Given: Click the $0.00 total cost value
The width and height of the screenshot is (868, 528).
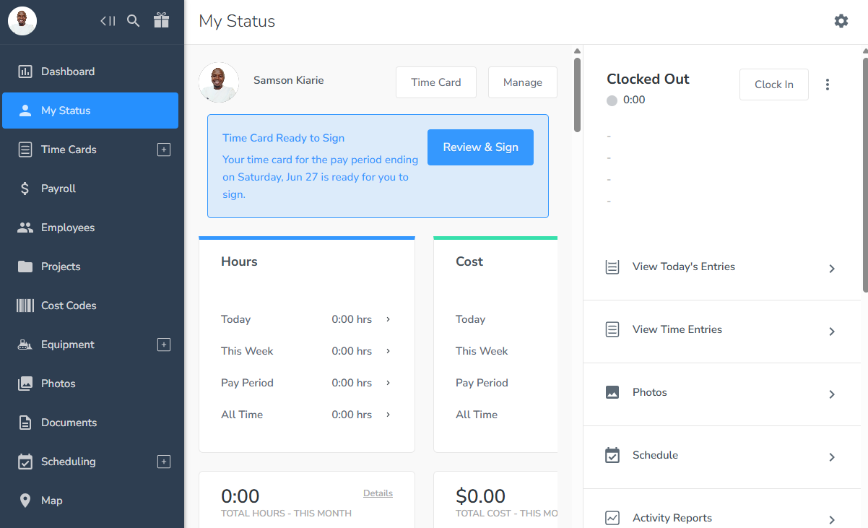Looking at the screenshot, I should click(x=481, y=496).
